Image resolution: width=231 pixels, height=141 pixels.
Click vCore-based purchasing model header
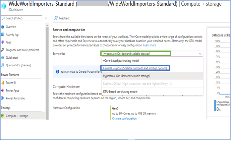coord(121,61)
